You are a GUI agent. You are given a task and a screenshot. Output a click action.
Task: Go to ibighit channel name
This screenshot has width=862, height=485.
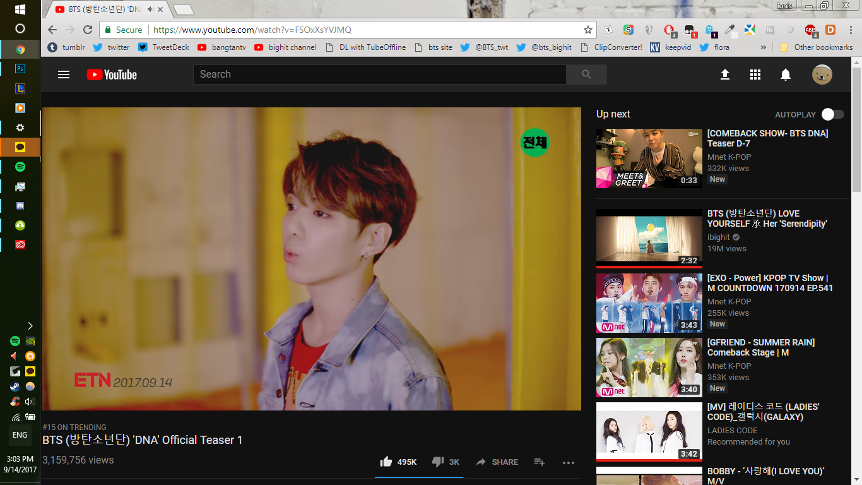tap(718, 237)
